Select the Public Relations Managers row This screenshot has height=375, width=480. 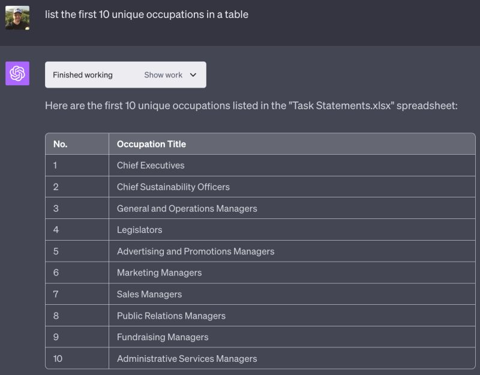171,316
